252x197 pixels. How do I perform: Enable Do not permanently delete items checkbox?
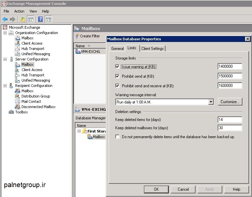tap(117, 137)
